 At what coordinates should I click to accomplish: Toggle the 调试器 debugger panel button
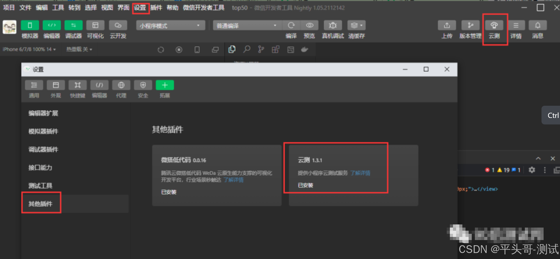pyautogui.click(x=74, y=25)
